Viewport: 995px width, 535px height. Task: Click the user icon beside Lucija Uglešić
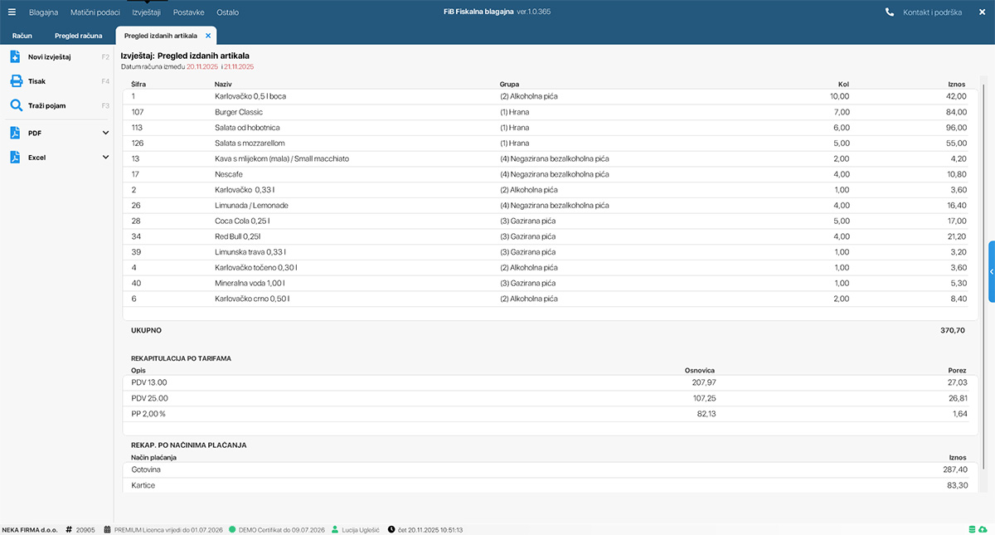coord(335,529)
